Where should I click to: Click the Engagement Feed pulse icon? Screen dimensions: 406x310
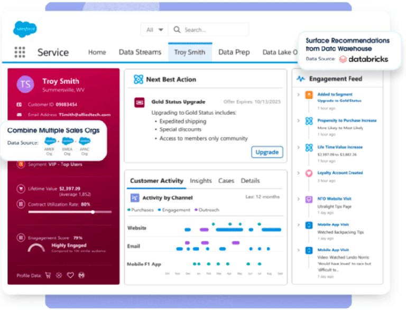click(x=301, y=79)
